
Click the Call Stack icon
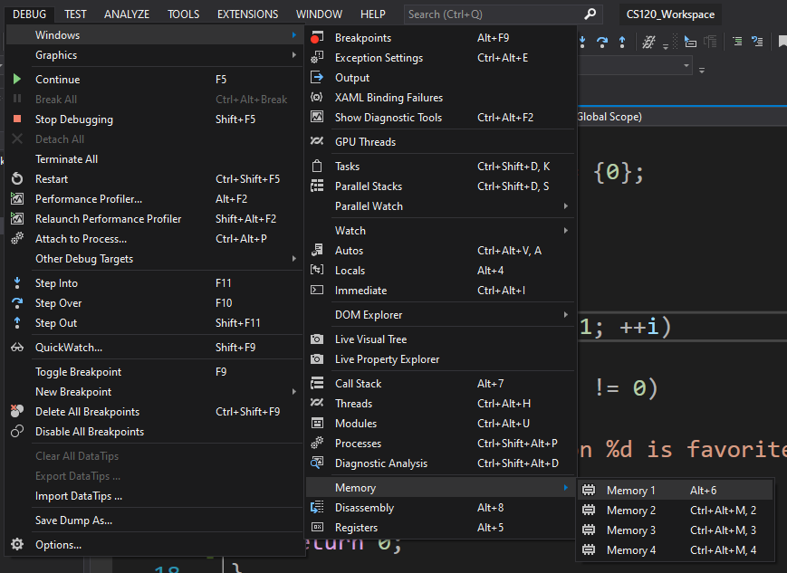pyautogui.click(x=317, y=383)
